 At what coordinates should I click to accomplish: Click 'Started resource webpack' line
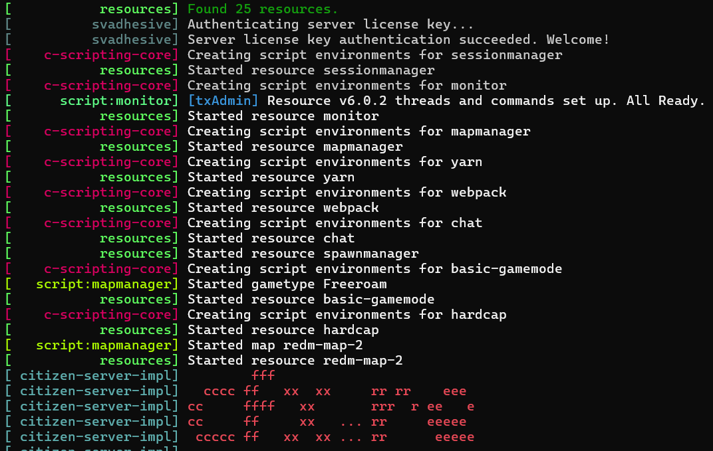tap(283, 207)
